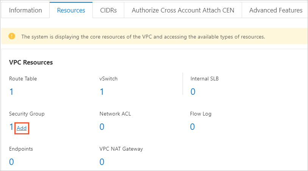Click the Route Table label

pyautogui.click(x=23, y=79)
